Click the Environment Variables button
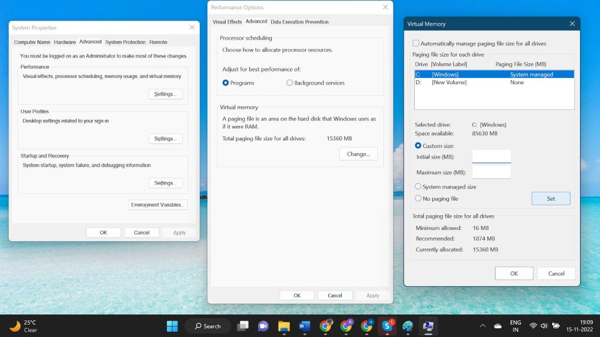Image resolution: width=600 pixels, height=337 pixels. (x=157, y=204)
